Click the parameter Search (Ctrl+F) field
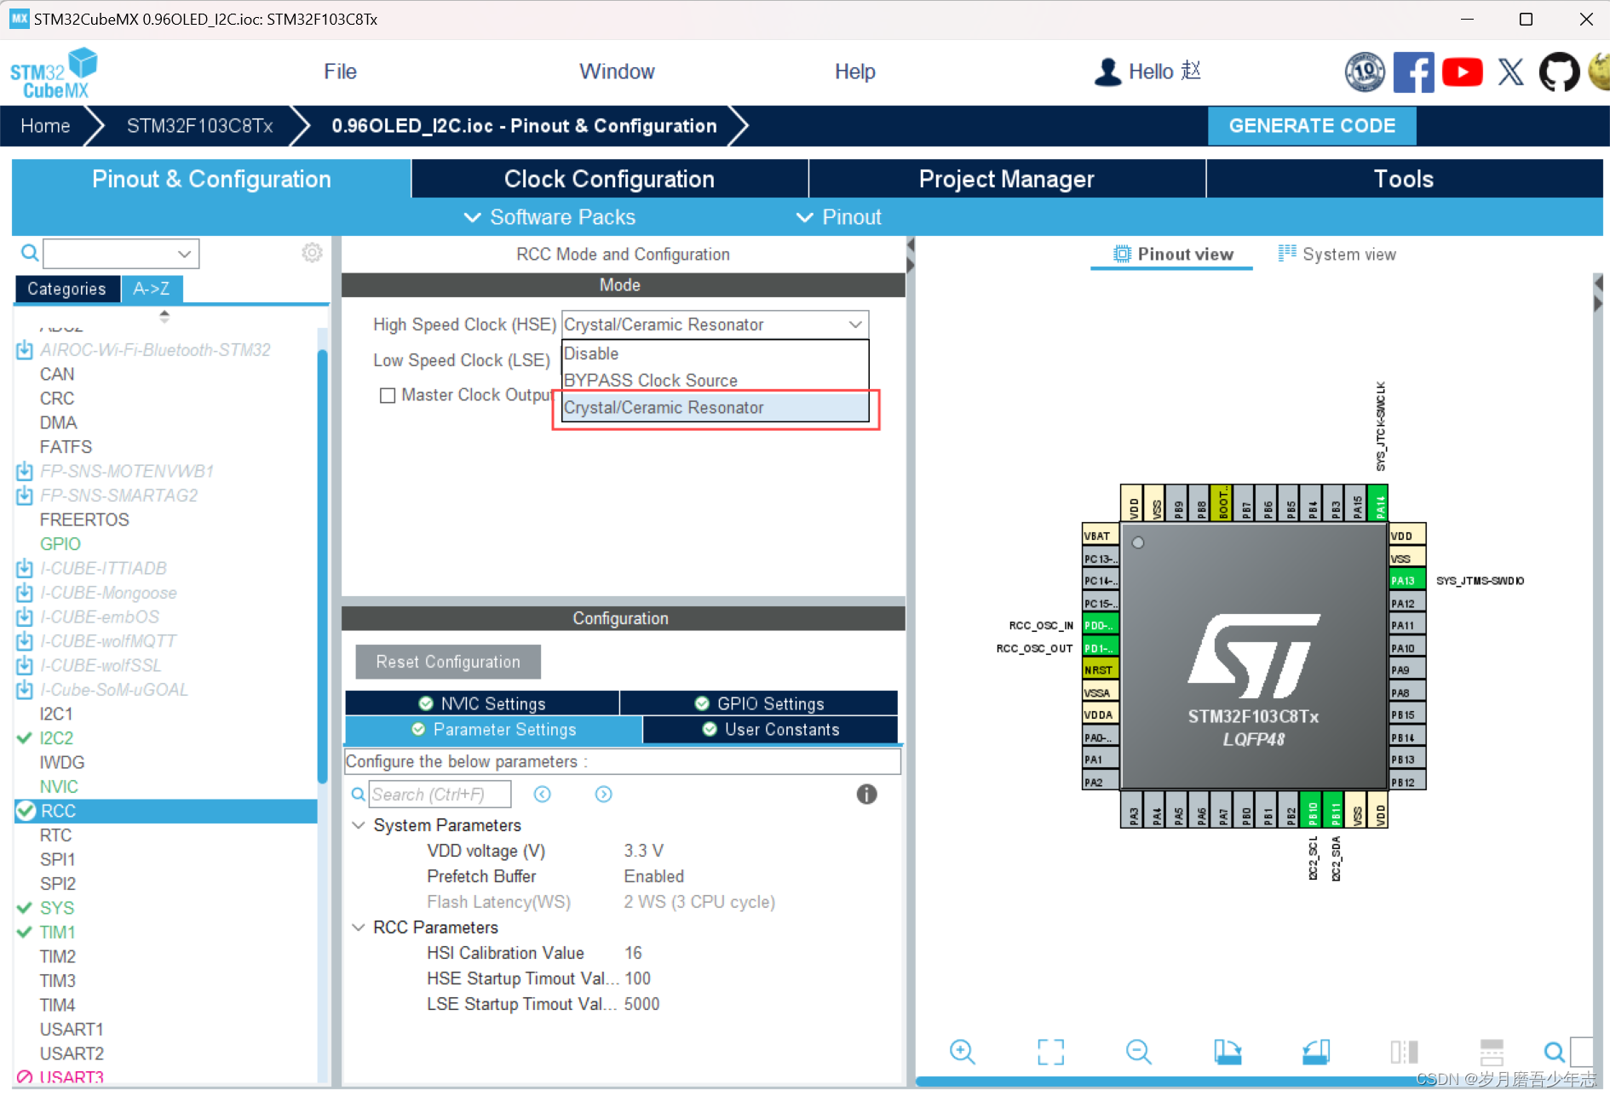Screen dimensions: 1610x1096 (x=440, y=795)
